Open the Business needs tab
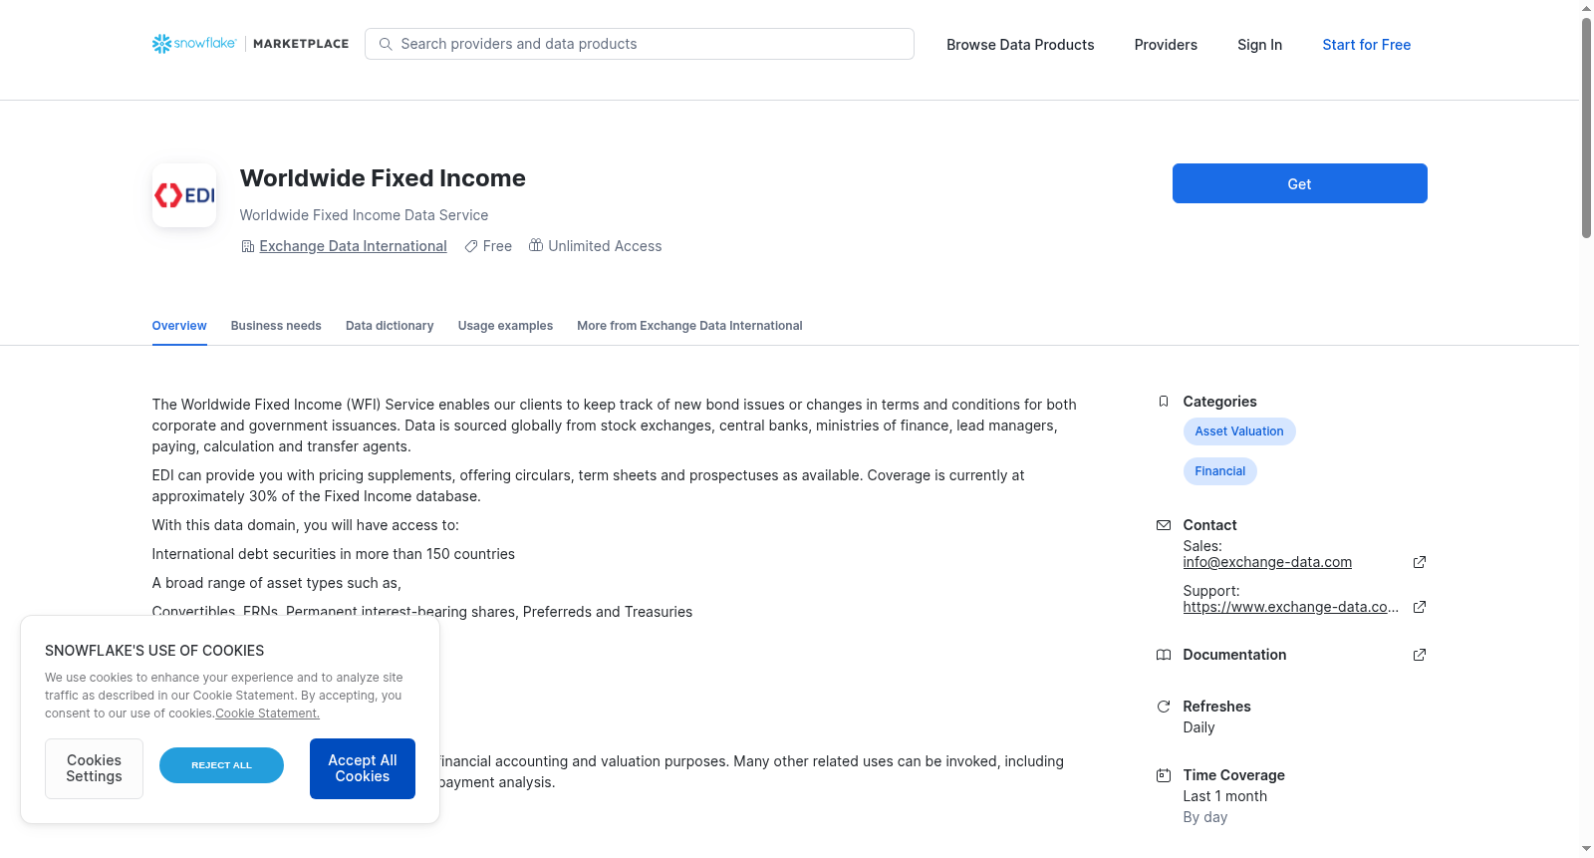 tap(276, 326)
